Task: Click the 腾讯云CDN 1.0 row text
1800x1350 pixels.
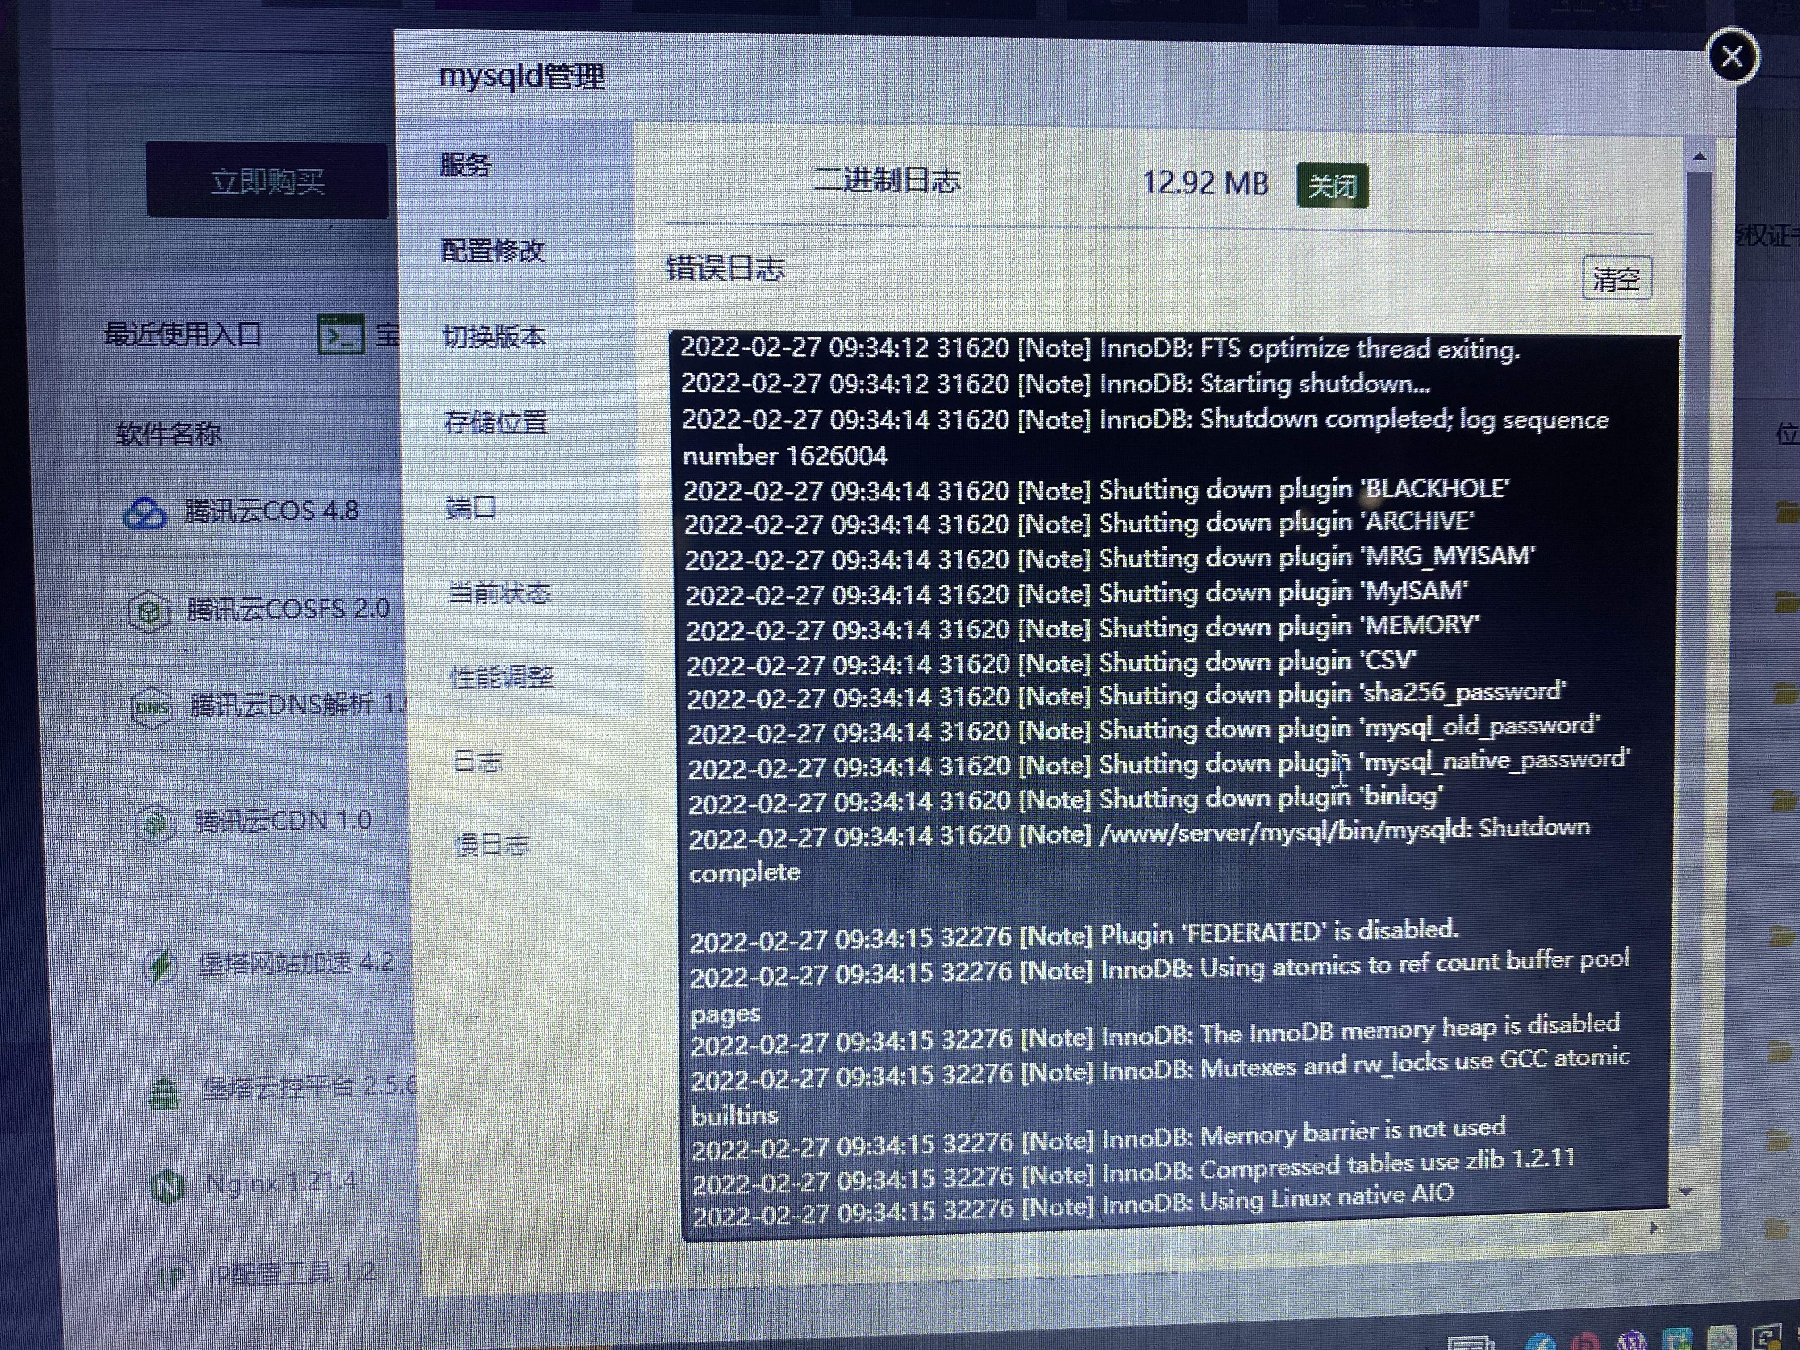Action: (x=283, y=821)
